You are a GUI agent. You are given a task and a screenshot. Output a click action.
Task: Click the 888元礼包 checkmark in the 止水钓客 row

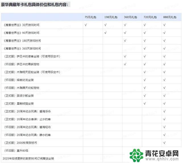point(164,119)
